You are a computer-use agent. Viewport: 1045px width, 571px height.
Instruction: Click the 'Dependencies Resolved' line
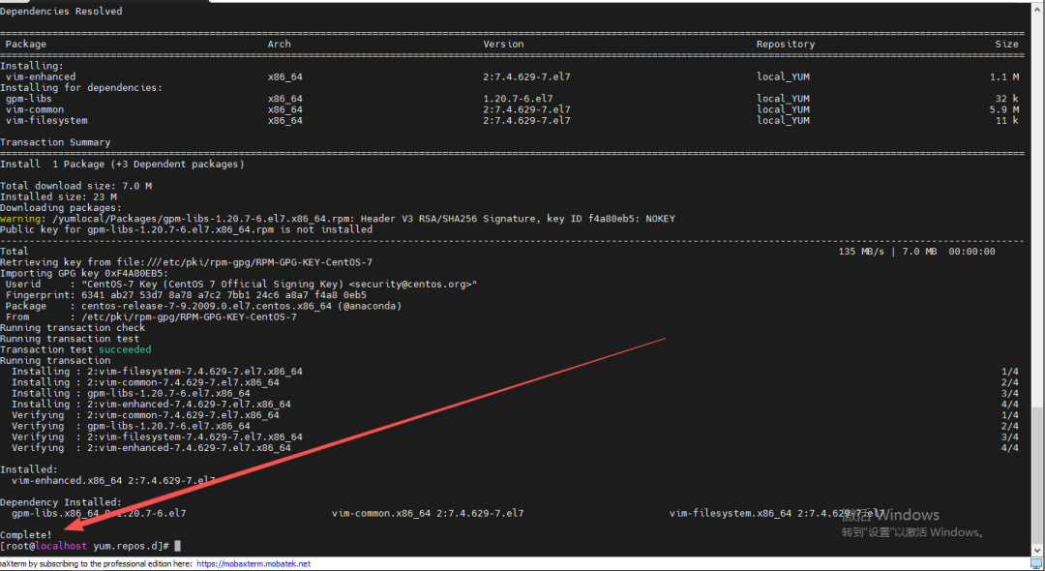pyautogui.click(x=61, y=12)
